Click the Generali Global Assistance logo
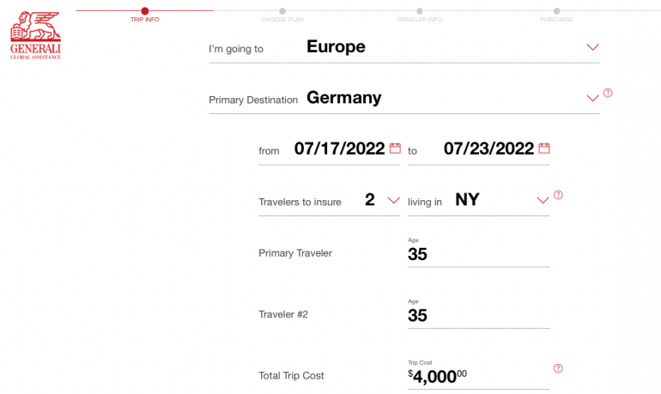Viewport: 661px width, 394px height. (x=36, y=35)
